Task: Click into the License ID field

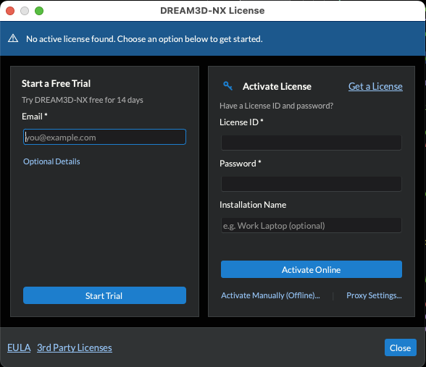Action: click(x=312, y=143)
